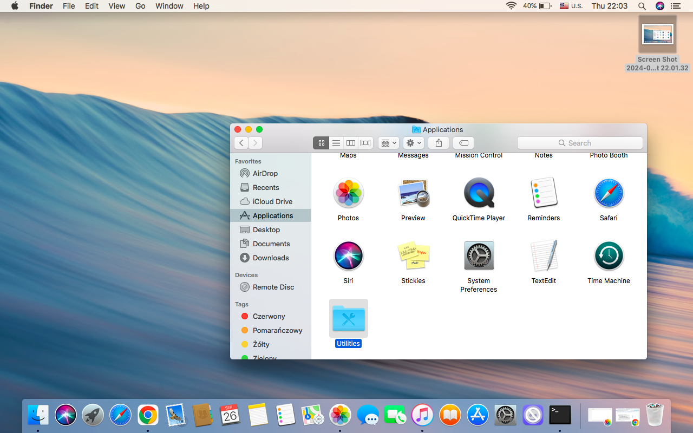The image size is (693, 433).
Task: Click the Siri icon in menu bar
Action: (659, 6)
